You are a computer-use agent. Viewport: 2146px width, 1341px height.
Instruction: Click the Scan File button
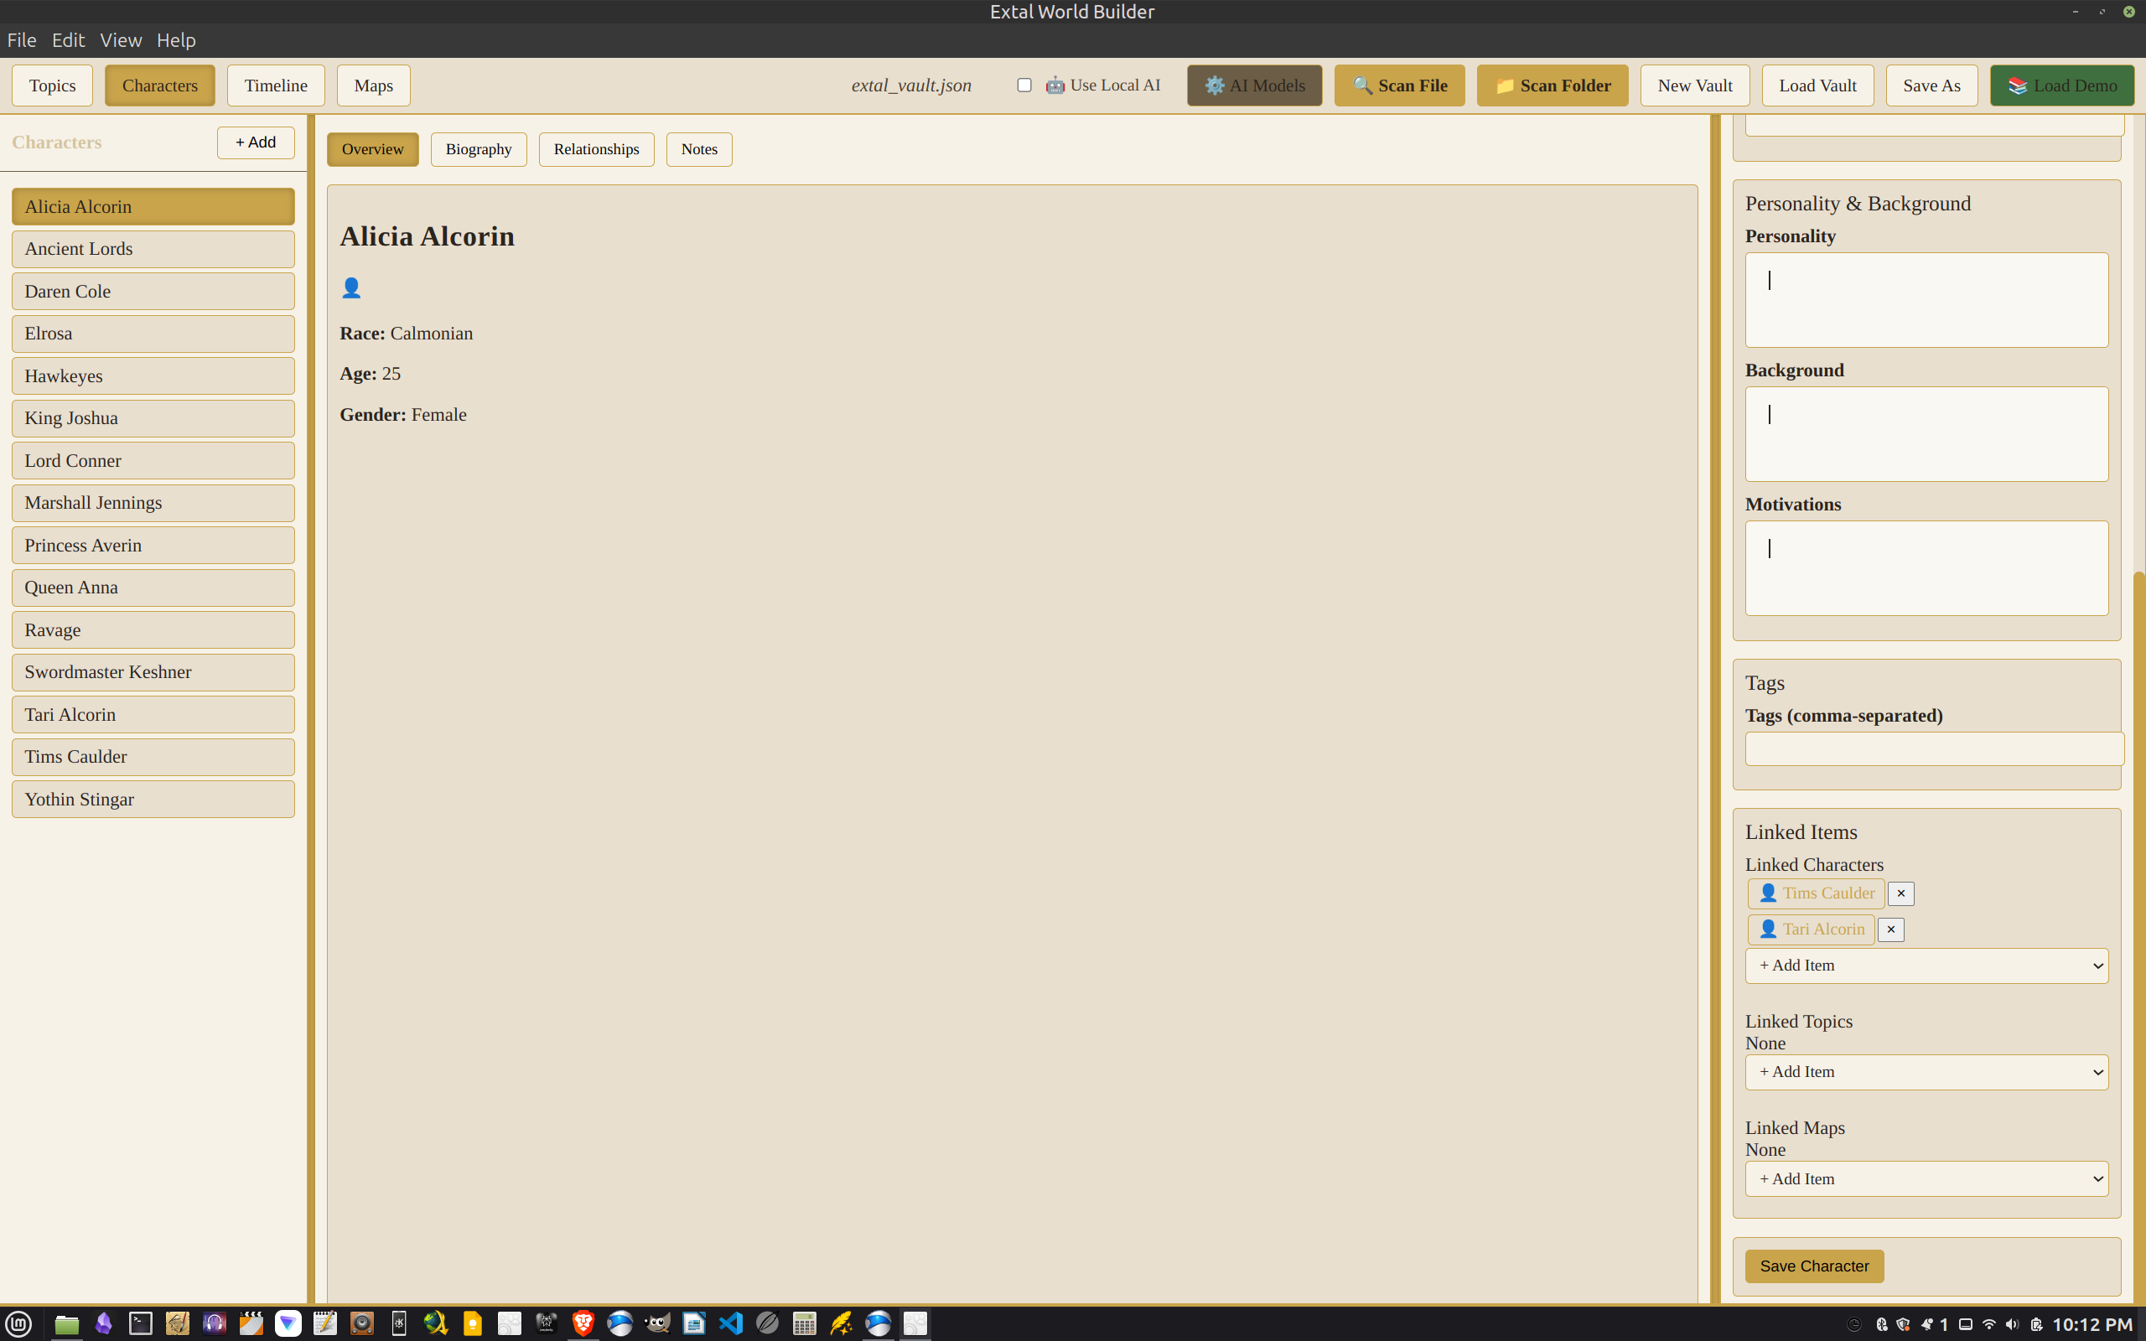[x=1399, y=85]
